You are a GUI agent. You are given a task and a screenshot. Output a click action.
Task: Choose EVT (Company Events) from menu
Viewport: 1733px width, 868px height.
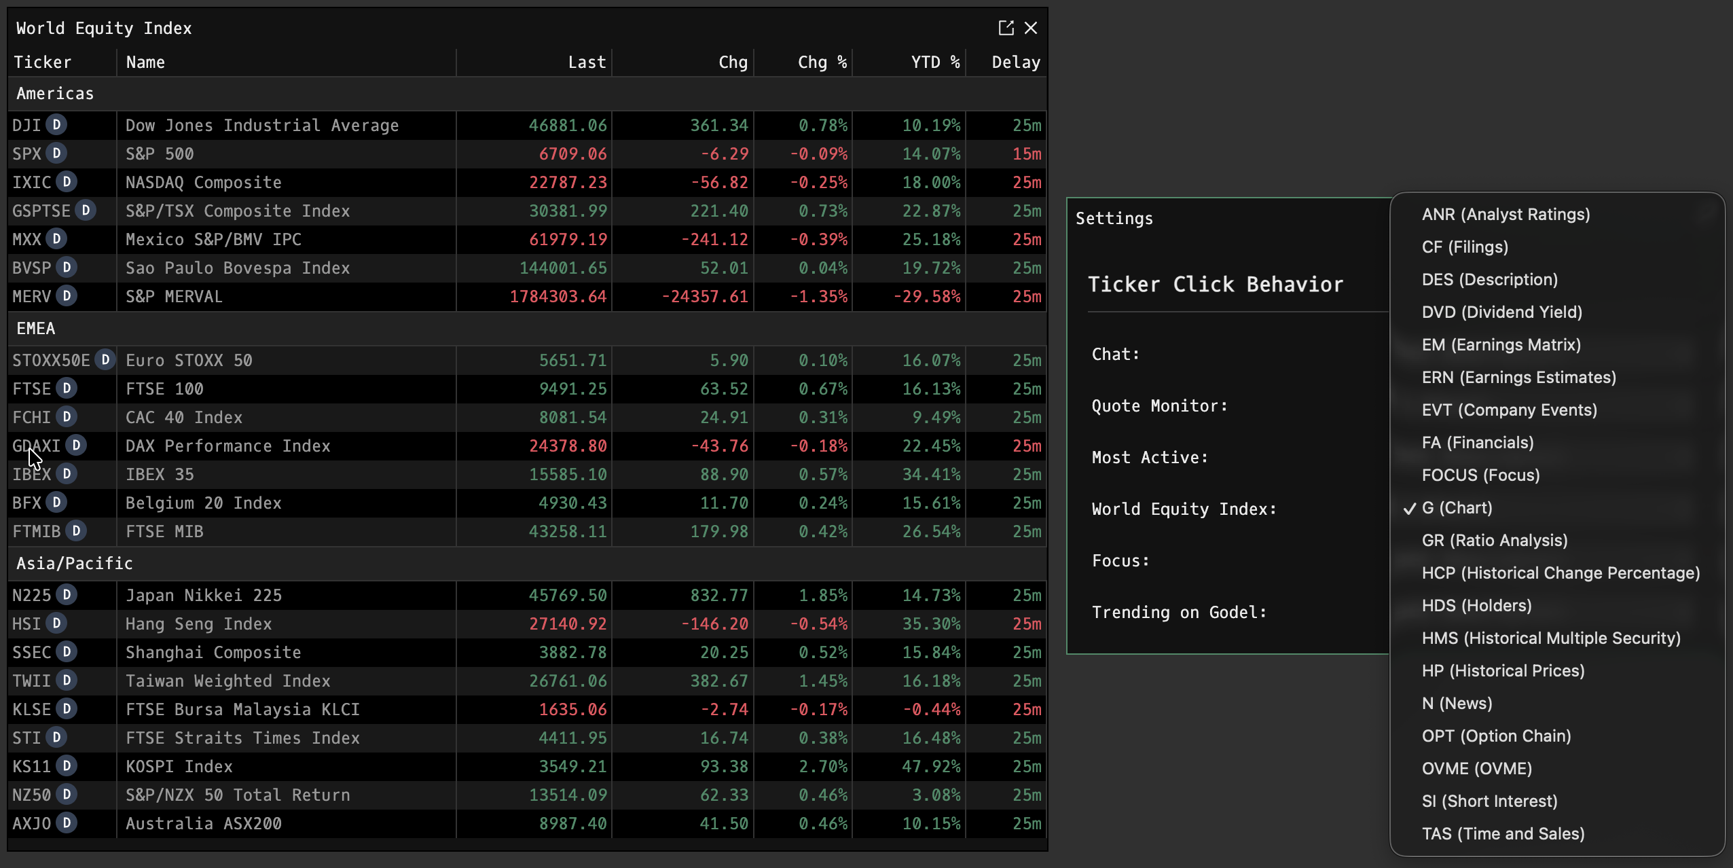(1557, 410)
